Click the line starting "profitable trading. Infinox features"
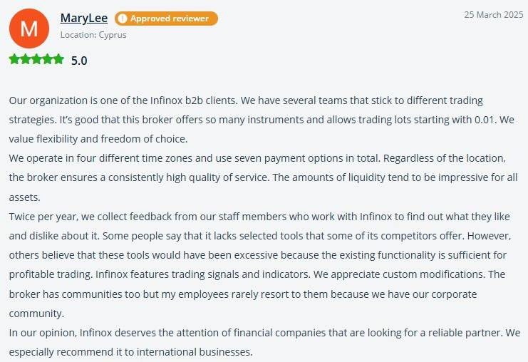Viewport: 528px width, 362px height. [257, 274]
